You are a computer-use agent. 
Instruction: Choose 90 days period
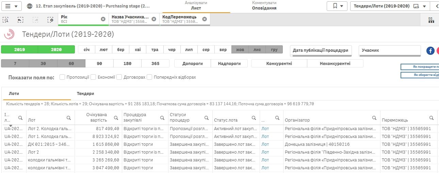(99, 63)
